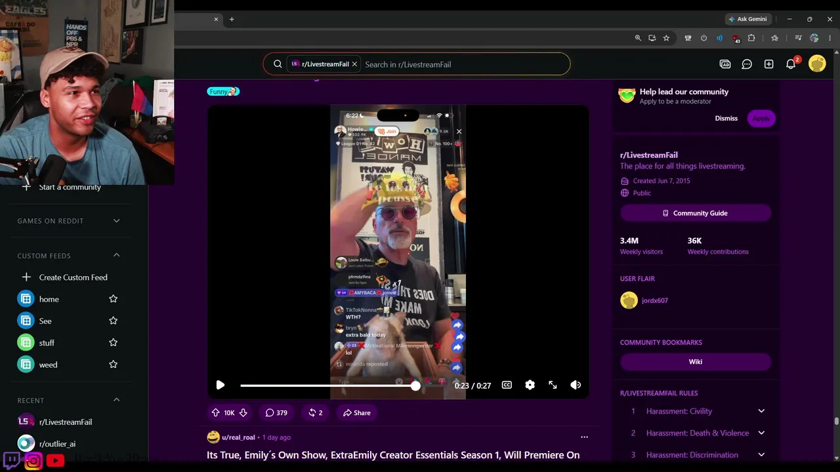Viewport: 840px width, 472px height.
Task: Open the Chrome three-dot menu
Action: [829, 38]
